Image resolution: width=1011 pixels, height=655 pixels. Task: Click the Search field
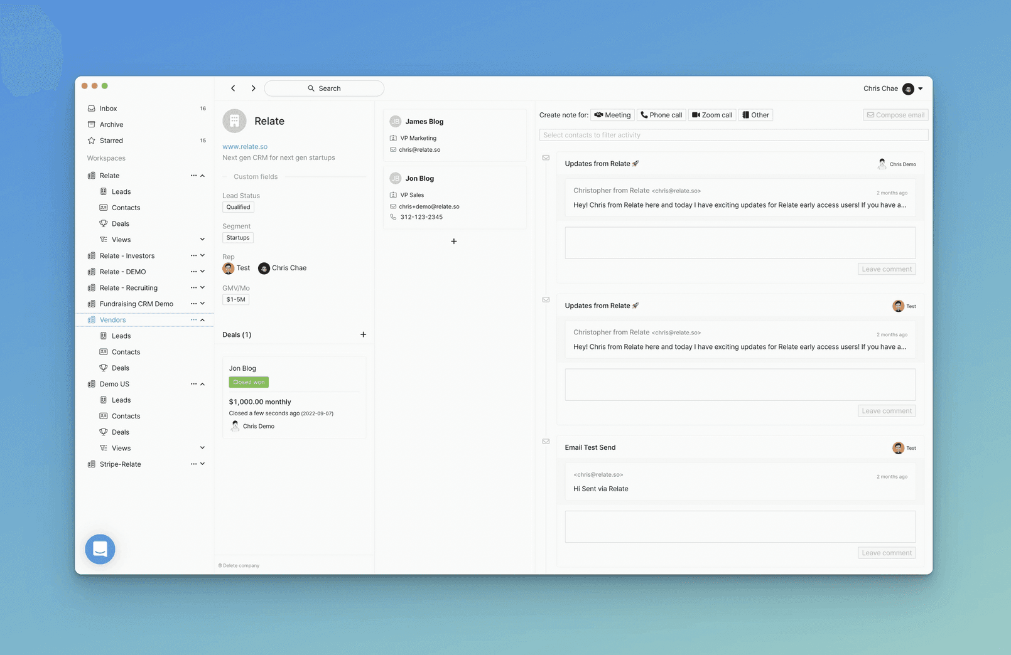point(324,88)
